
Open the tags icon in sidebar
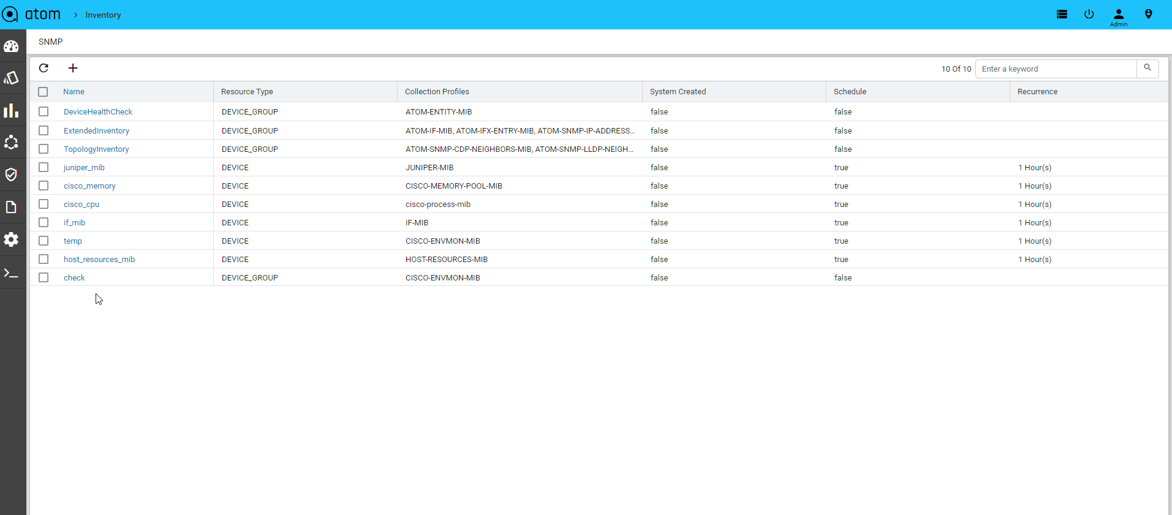coord(11,78)
